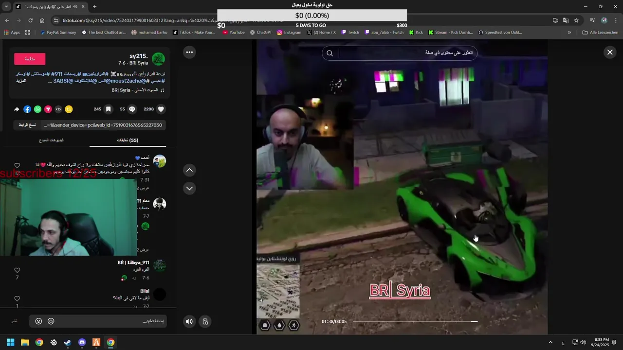Screen dimensions: 623x350
Task: Like the comment by Libya_911
Action: (17, 270)
